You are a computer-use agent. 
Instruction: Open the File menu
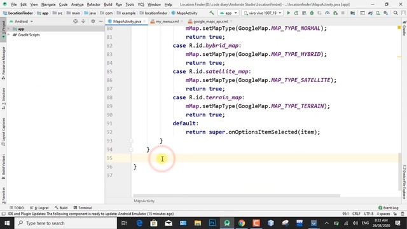tap(14, 4)
